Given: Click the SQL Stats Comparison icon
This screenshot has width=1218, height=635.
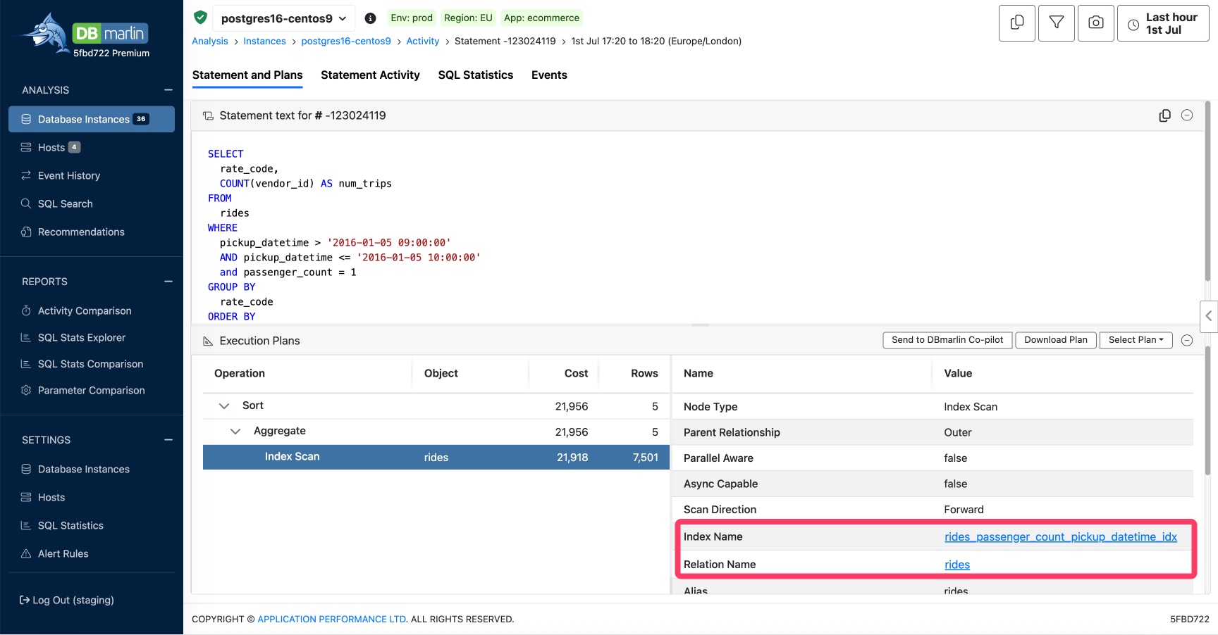Looking at the screenshot, I should pos(26,364).
